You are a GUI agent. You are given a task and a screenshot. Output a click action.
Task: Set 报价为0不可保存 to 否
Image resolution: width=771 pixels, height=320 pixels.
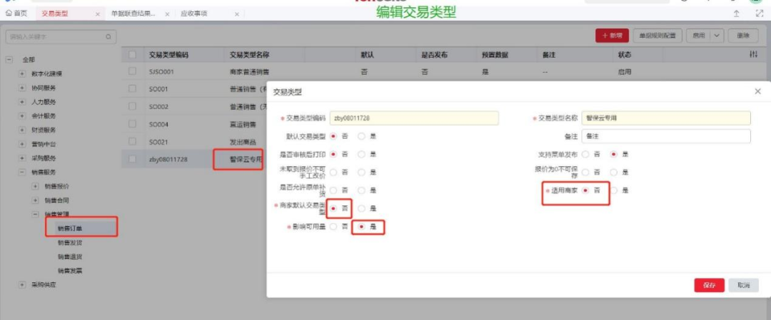click(x=585, y=172)
